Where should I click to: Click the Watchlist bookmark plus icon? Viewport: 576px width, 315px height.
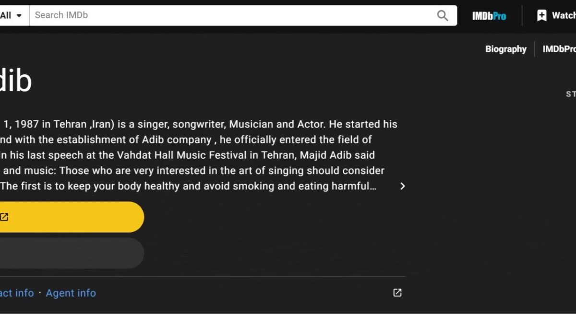[541, 15]
